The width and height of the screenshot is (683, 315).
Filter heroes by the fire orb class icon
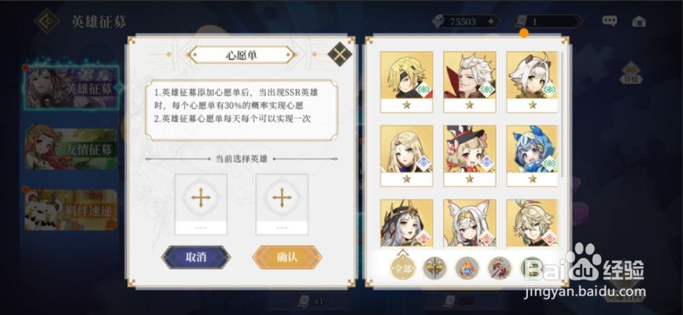click(467, 268)
